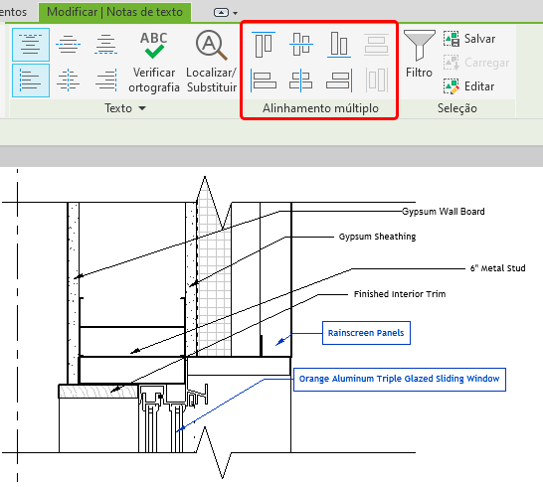The image size is (543, 487).
Task: Click the Seleção panel title
Action: pos(457,108)
